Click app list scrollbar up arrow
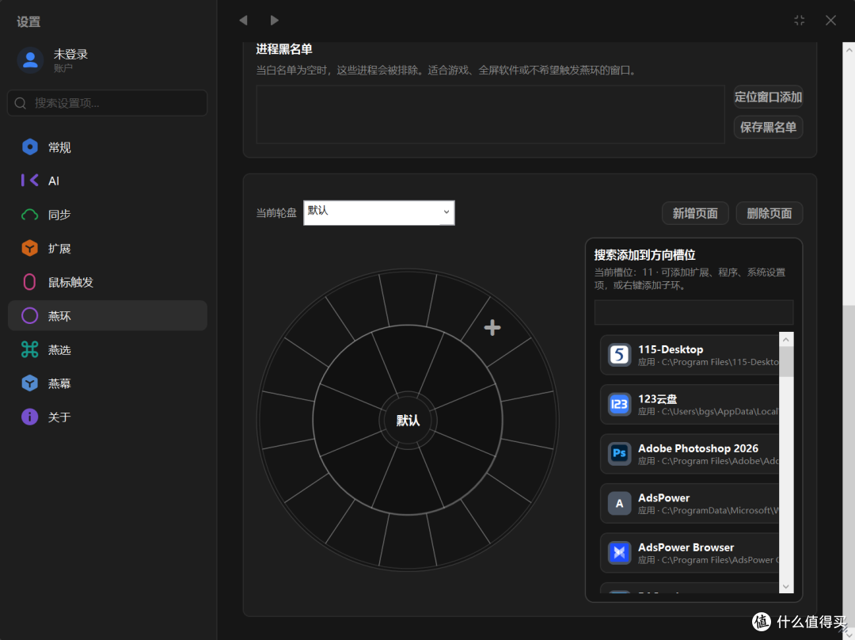This screenshot has height=640, width=855. [x=786, y=339]
